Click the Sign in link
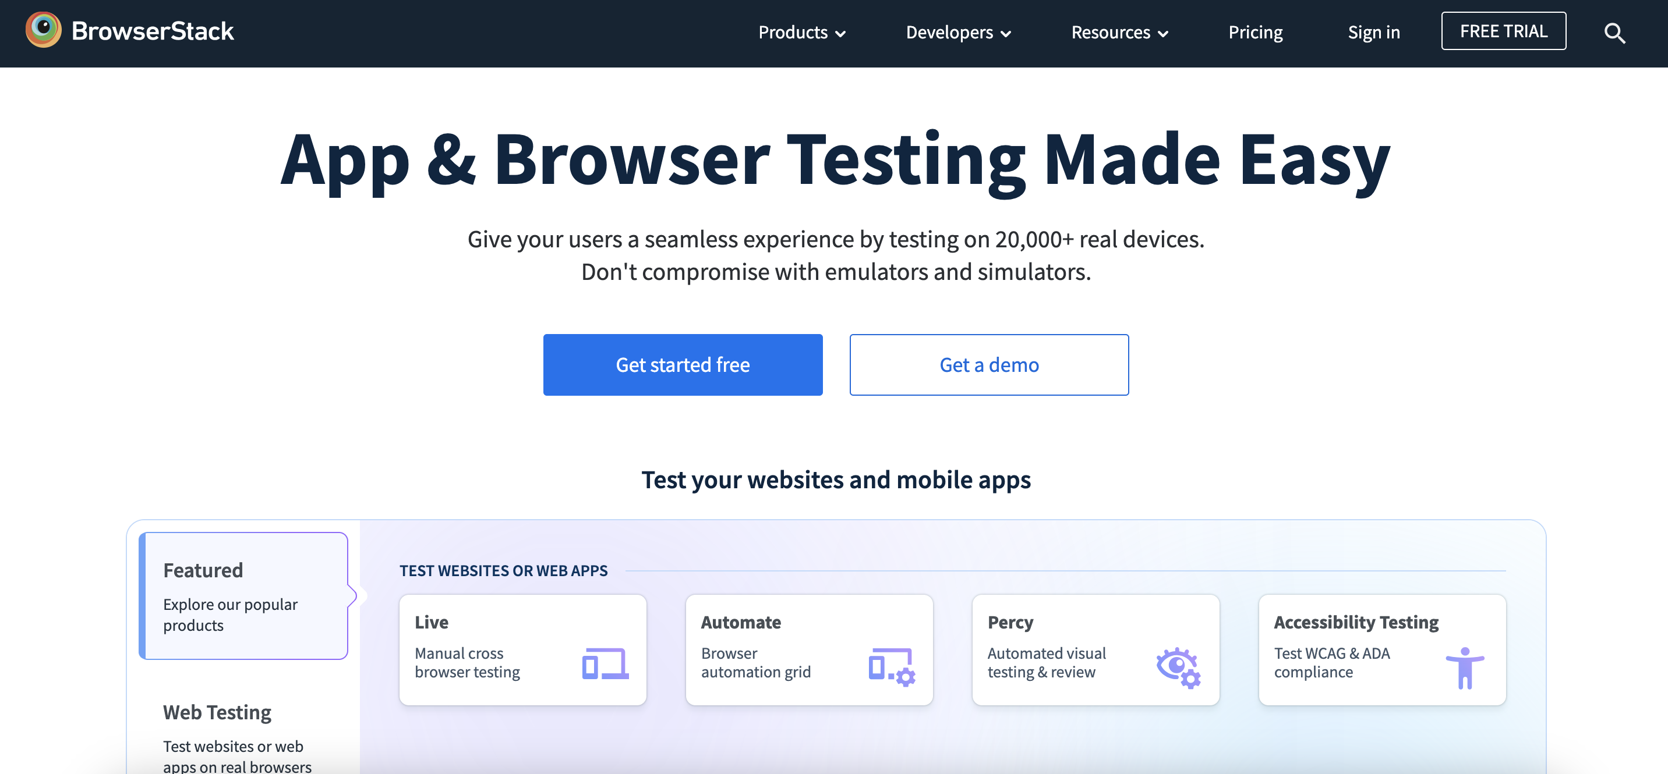This screenshot has height=774, width=1668. pyautogui.click(x=1373, y=31)
